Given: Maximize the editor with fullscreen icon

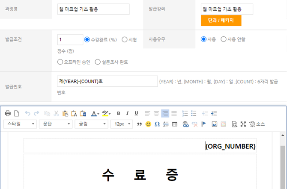Looking at the screenshot, I should (x=243, y=124).
